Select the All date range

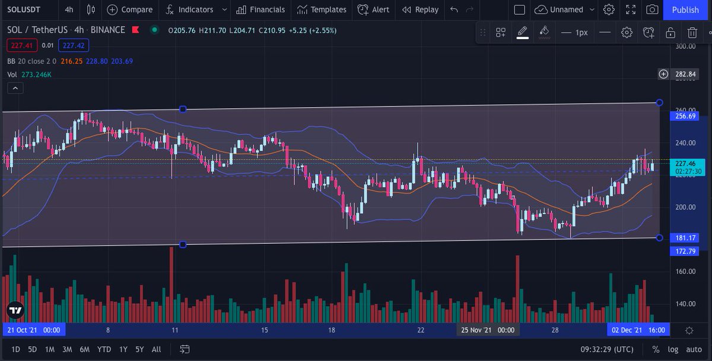coord(156,349)
